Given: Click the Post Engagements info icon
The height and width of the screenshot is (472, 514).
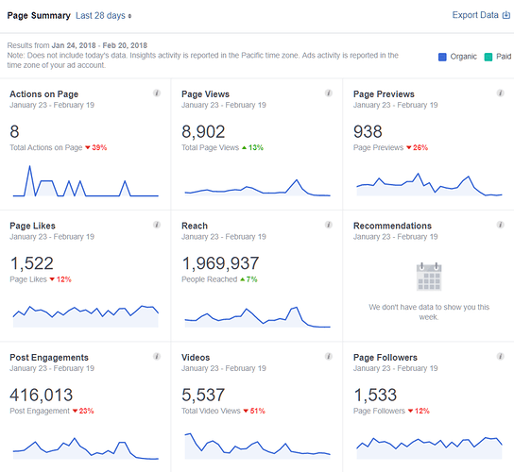Looking at the screenshot, I should [x=157, y=357].
